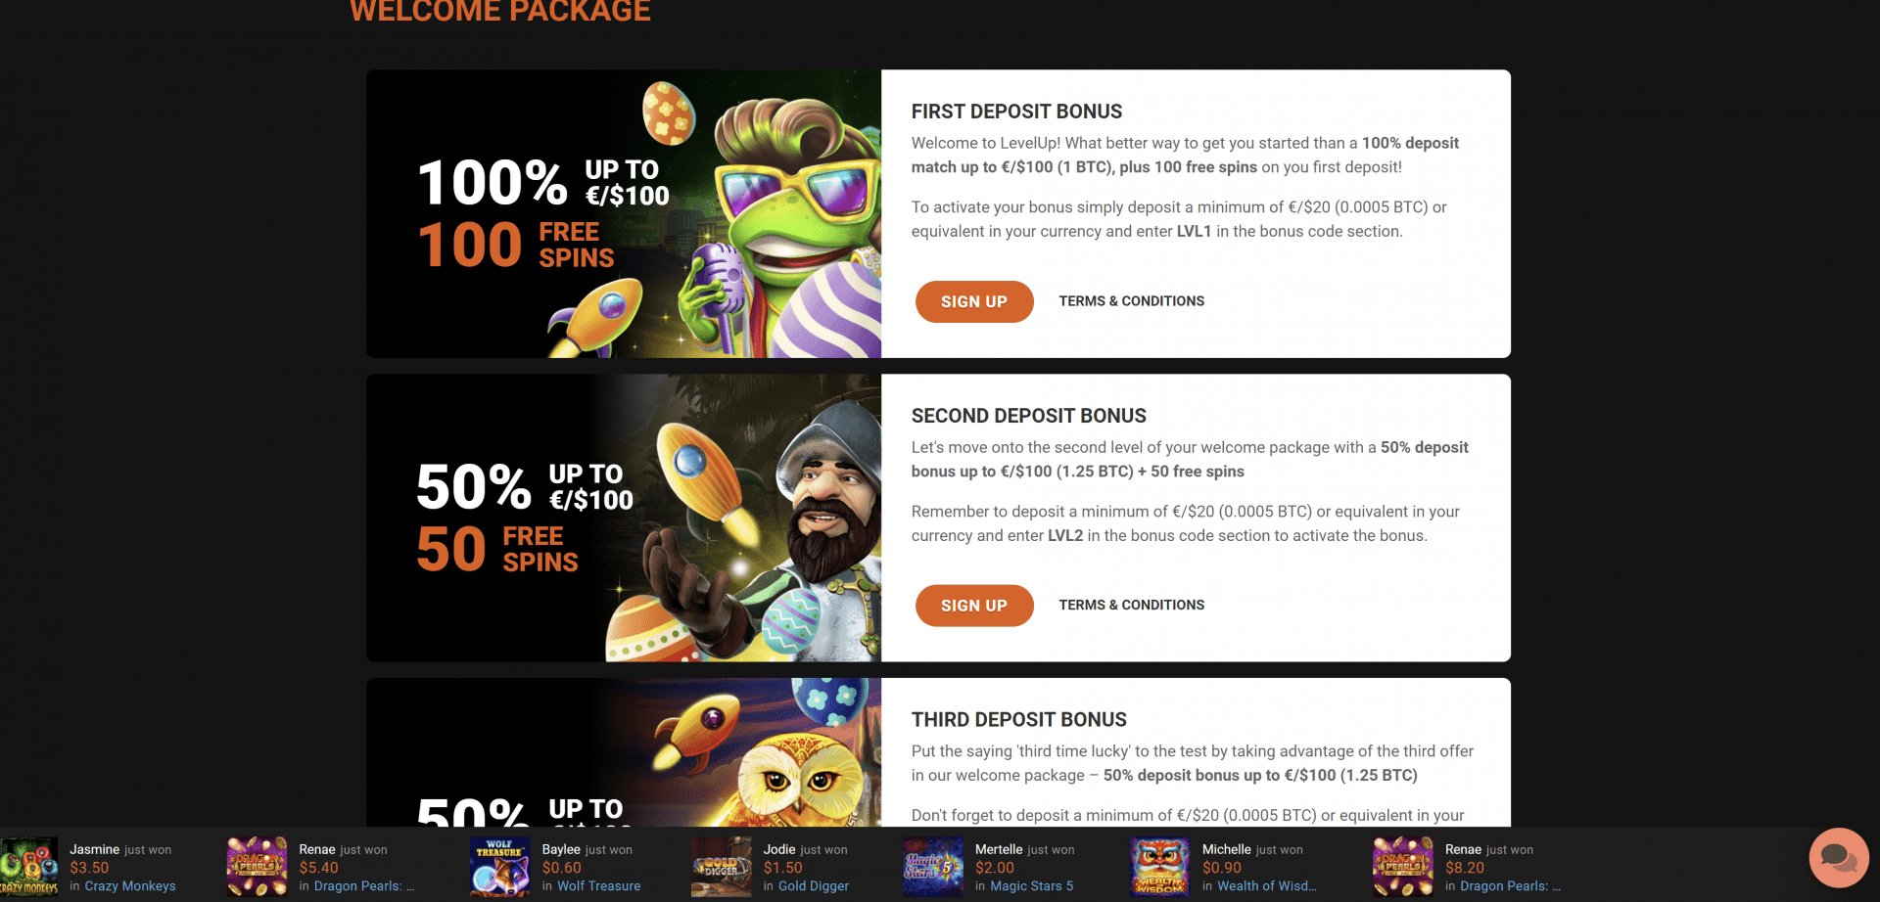Image resolution: width=1880 pixels, height=902 pixels.
Task: Click the 50% second deposit Gonzo banner
Action: pos(624,518)
